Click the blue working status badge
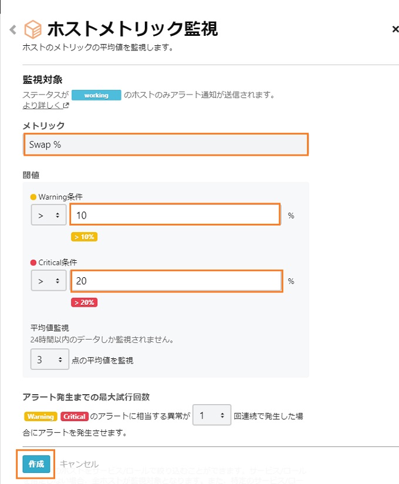 pos(96,95)
